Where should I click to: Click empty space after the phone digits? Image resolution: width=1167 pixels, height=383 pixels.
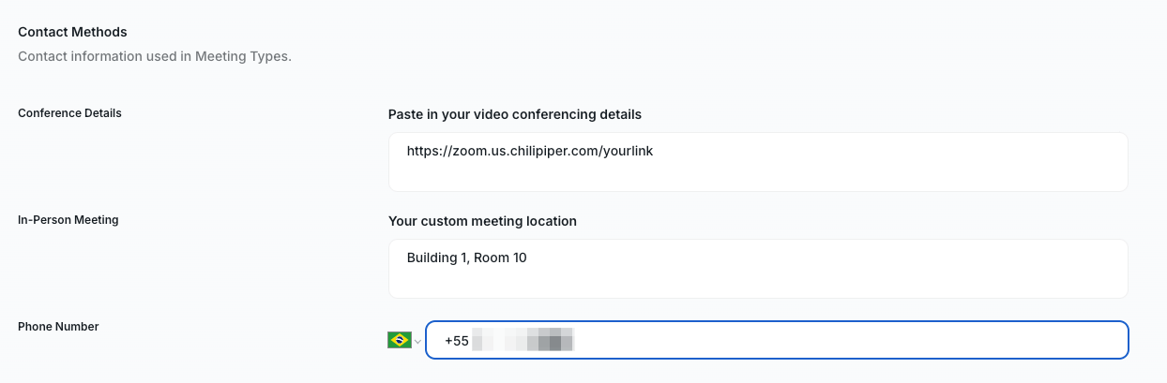point(844,341)
